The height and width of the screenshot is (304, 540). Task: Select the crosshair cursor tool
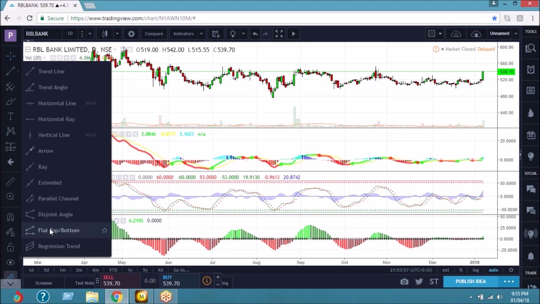coord(11,56)
